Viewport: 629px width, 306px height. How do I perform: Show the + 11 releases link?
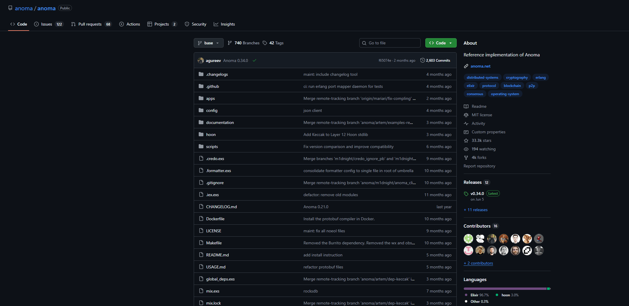tap(475, 210)
